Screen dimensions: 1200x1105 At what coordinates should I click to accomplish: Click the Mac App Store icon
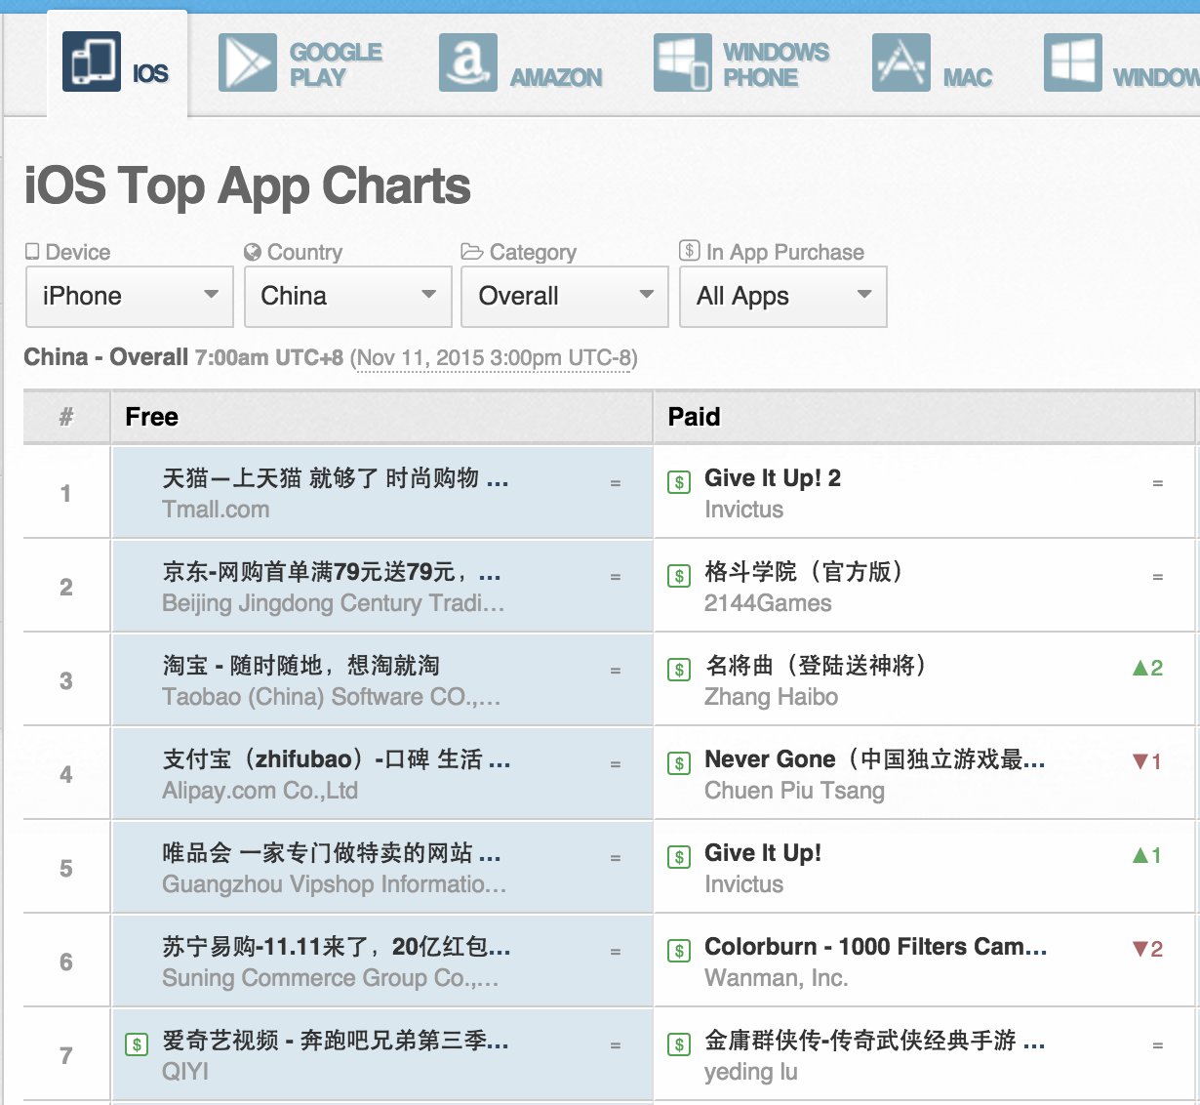pos(901,62)
